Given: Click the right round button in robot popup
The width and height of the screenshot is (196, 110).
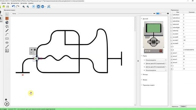Looking at the screenshot, I should tap(35, 50).
